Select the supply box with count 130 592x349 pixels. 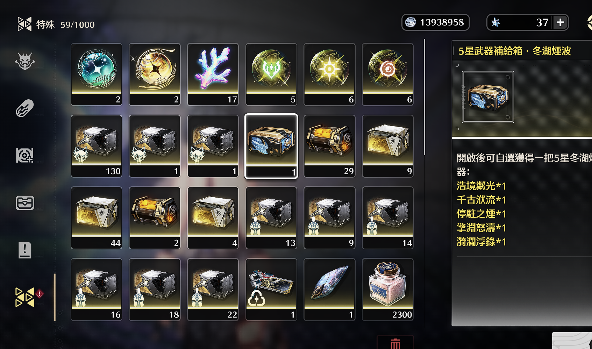pyautogui.click(x=97, y=146)
